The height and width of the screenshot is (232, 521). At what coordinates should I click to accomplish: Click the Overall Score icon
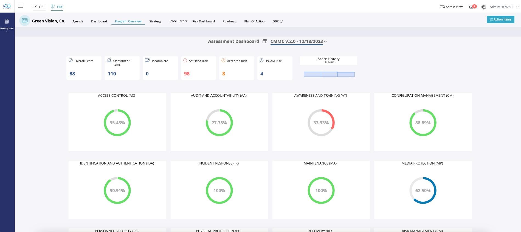(x=71, y=60)
